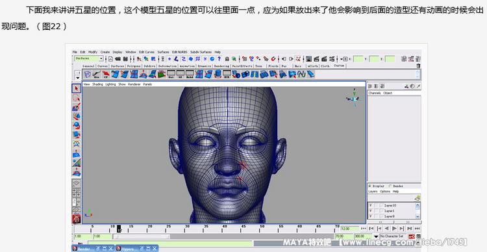487x252 pixels.
Task: Switch to the Custom shelf tab
Action: [x=339, y=66]
